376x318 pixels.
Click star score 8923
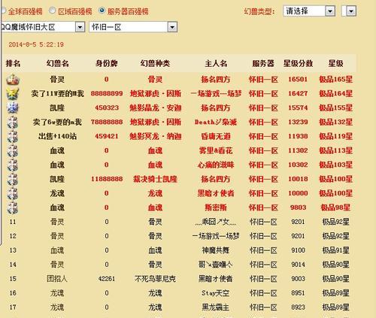pos(298,307)
